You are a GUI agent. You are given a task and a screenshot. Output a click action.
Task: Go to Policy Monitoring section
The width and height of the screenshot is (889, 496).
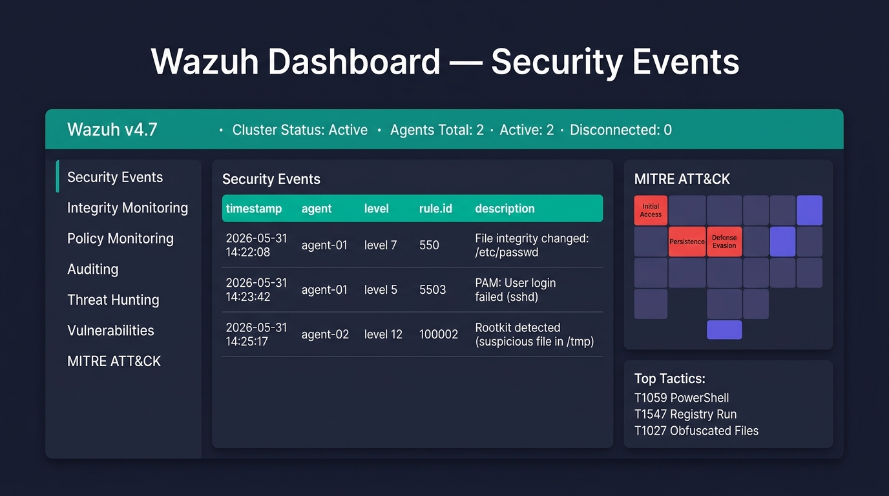pyautogui.click(x=121, y=238)
